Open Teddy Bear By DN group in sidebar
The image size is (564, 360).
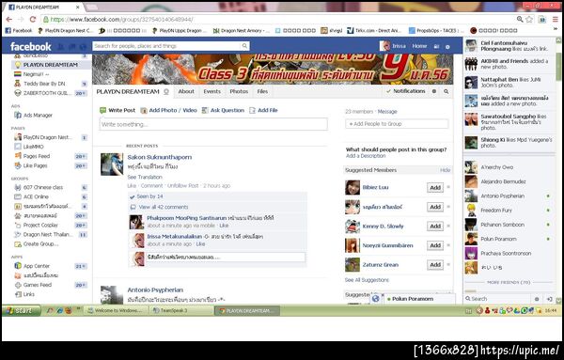(44, 84)
